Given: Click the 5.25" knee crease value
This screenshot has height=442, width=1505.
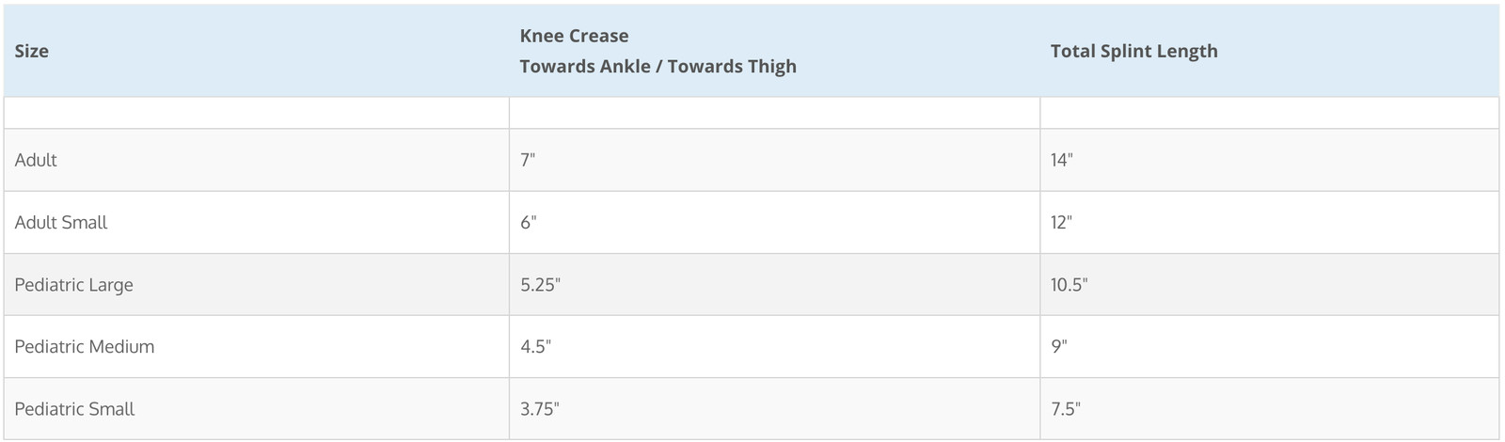Looking at the screenshot, I should point(540,284).
